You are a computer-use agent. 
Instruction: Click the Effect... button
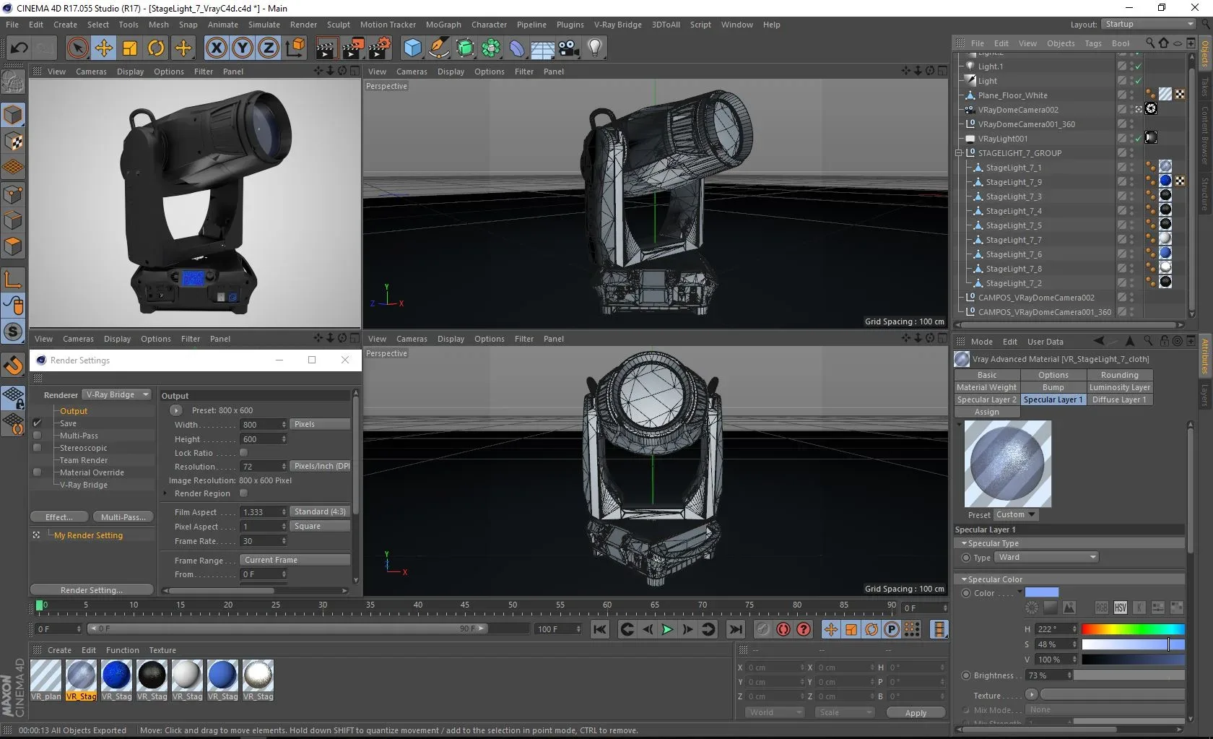pyautogui.click(x=59, y=517)
